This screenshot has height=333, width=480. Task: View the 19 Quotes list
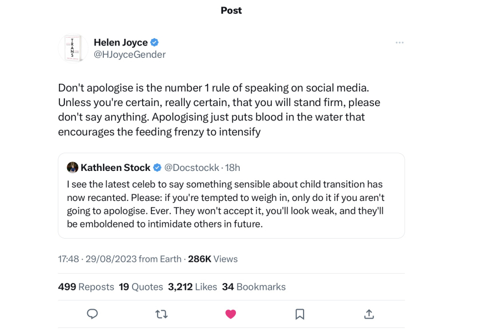pos(141,287)
